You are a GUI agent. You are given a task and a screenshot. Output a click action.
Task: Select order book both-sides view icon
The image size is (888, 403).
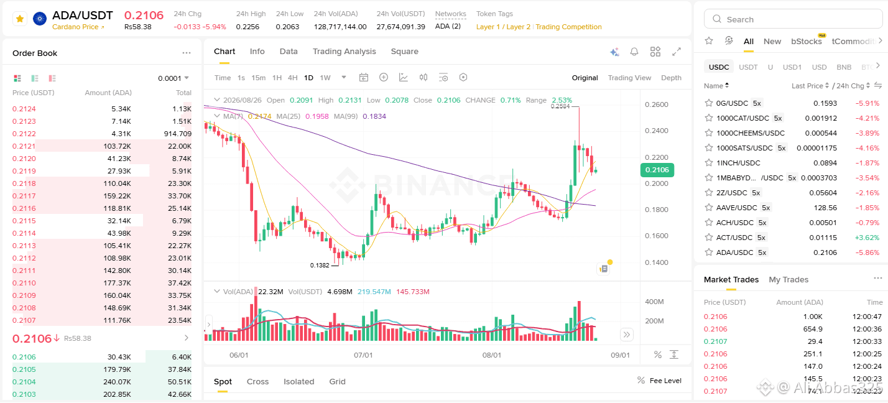17,78
